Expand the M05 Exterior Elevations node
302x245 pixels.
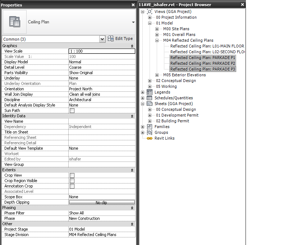(x=157, y=75)
